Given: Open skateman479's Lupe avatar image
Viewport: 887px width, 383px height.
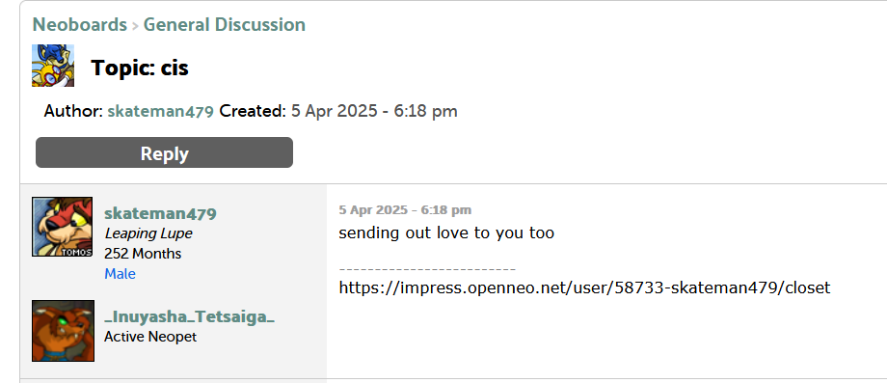Looking at the screenshot, I should (63, 227).
